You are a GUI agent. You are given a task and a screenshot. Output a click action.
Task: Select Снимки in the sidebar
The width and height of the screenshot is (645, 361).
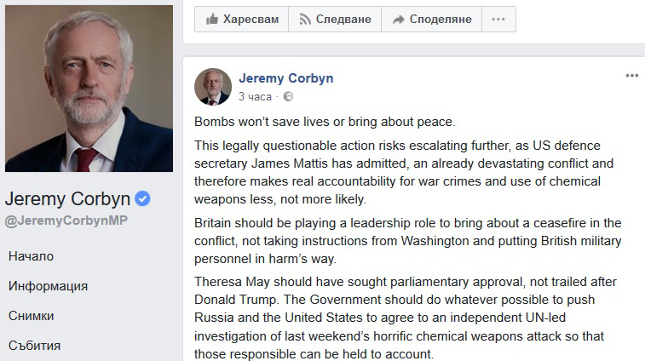point(32,316)
